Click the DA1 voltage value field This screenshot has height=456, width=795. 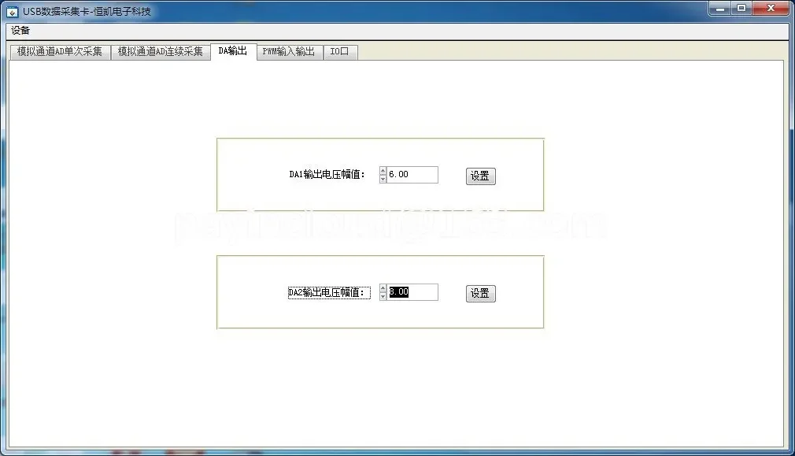point(412,175)
